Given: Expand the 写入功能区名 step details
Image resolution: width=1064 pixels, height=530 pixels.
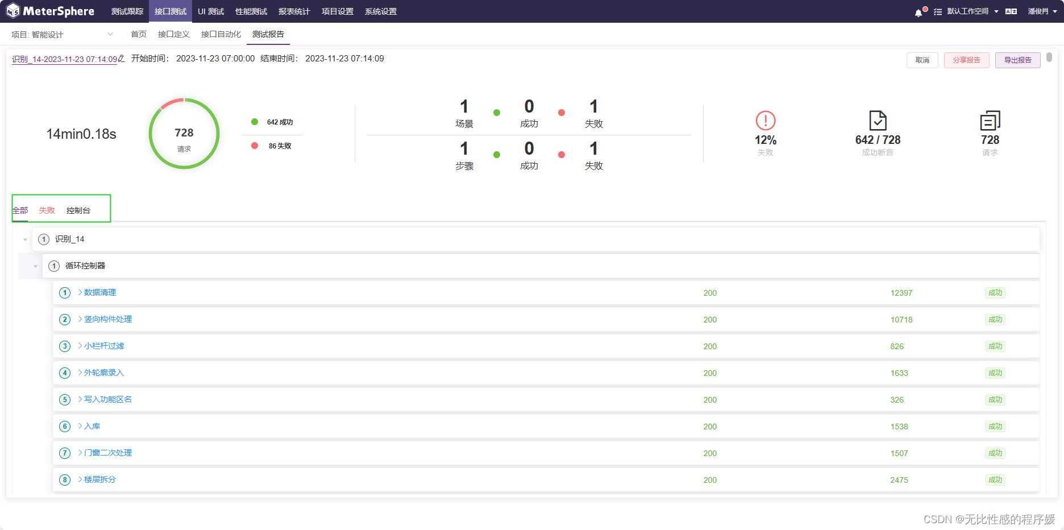Looking at the screenshot, I should [80, 399].
